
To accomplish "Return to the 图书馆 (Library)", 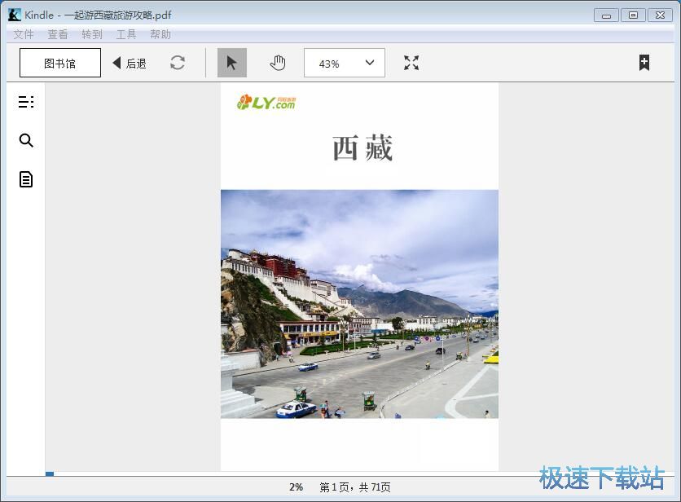I will pos(59,62).
